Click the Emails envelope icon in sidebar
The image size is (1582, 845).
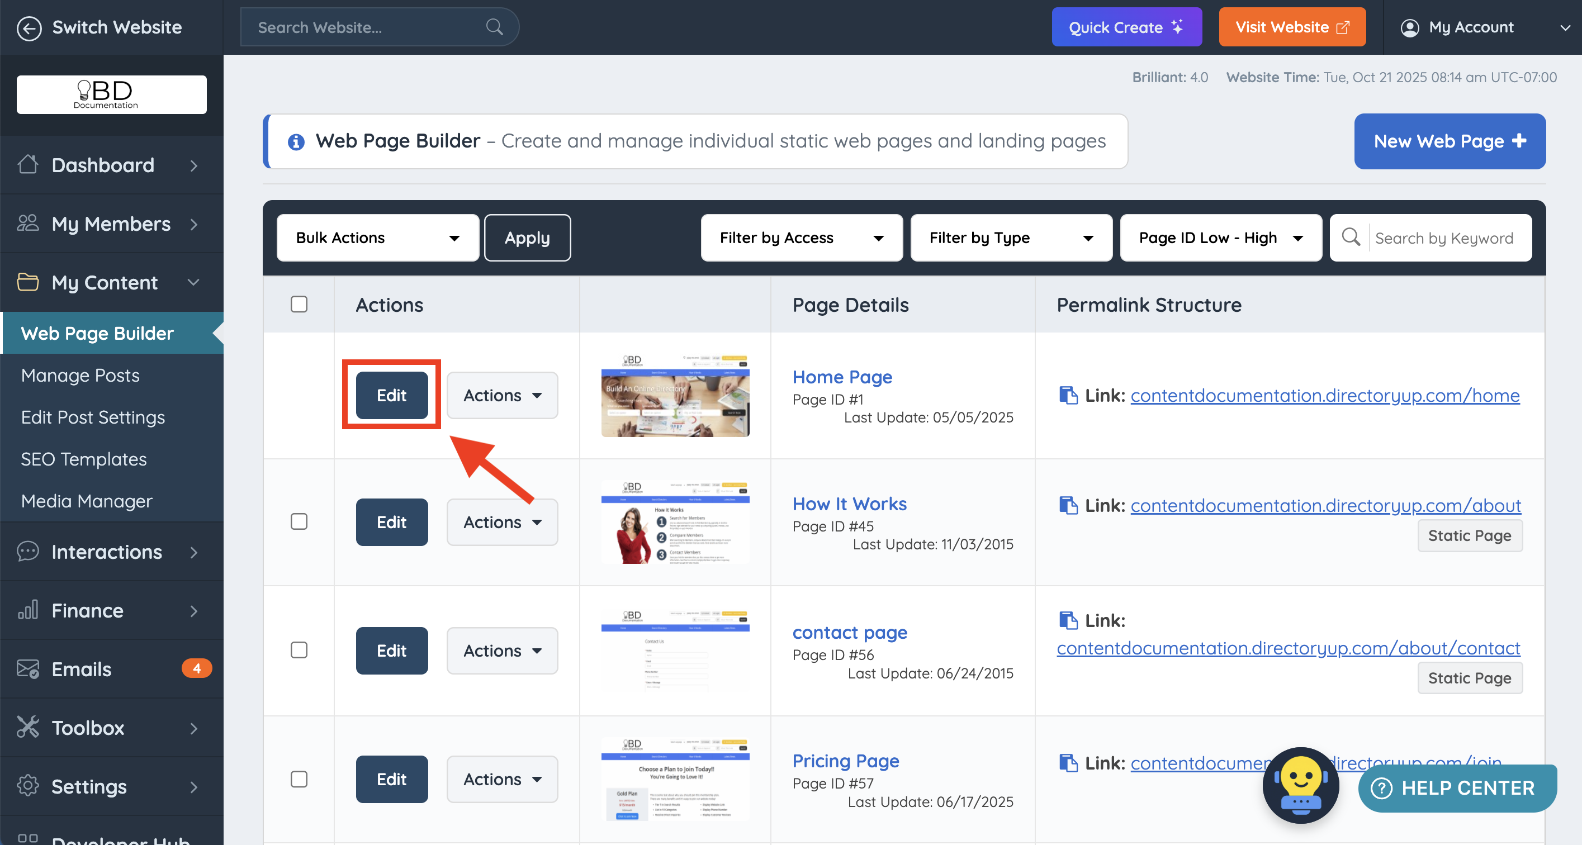[27, 669]
